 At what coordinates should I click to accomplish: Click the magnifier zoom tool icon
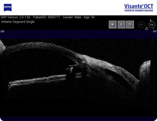coord(113,25)
